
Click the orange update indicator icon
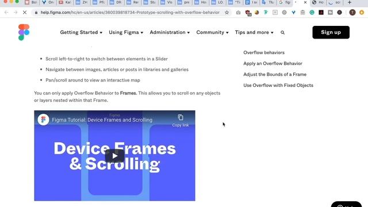pyautogui.click(x=362, y=13)
